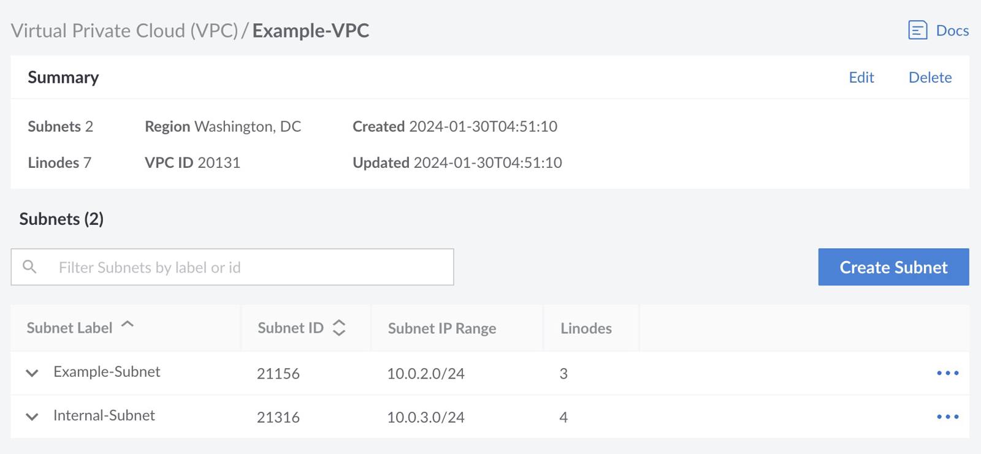Click the Subnet Label sort arrow
Viewport: 981px width, 454px height.
(128, 326)
